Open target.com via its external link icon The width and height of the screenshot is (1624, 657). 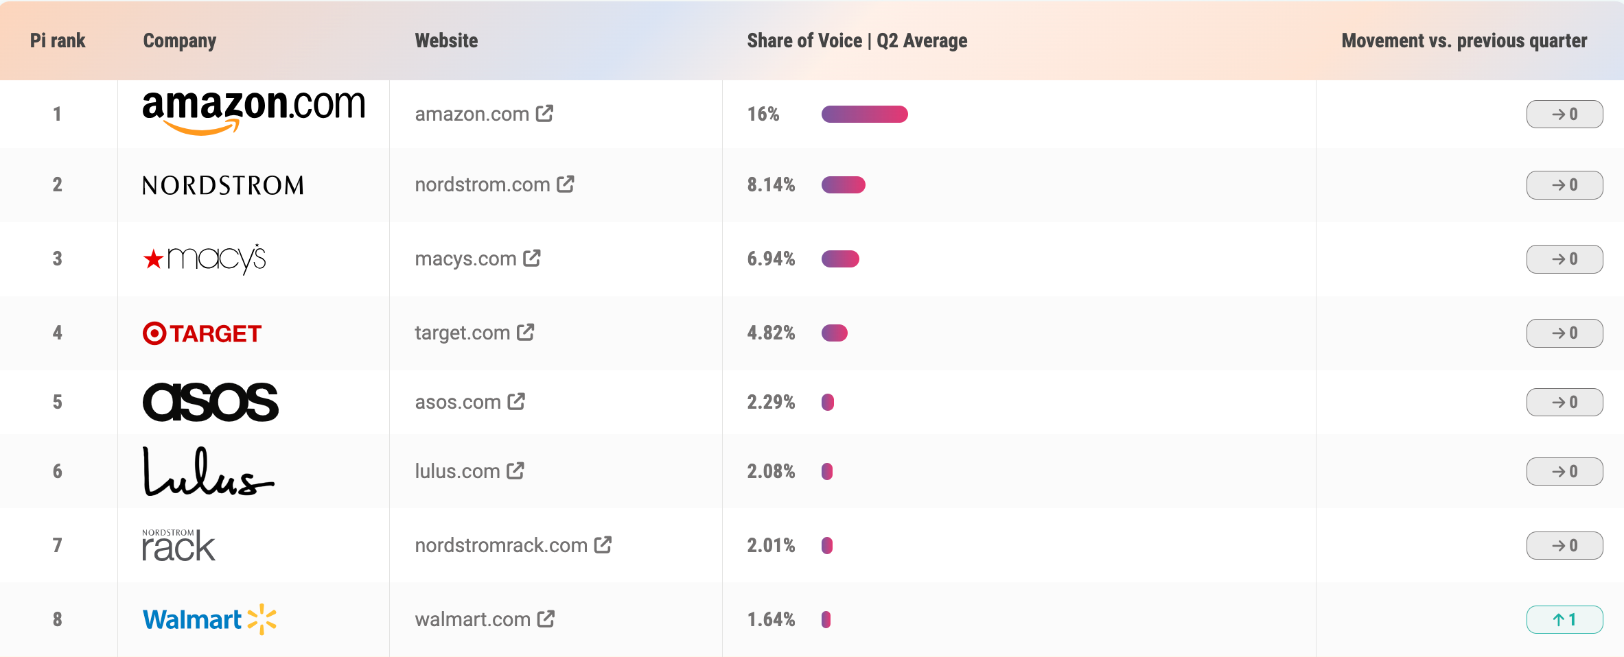(x=526, y=332)
